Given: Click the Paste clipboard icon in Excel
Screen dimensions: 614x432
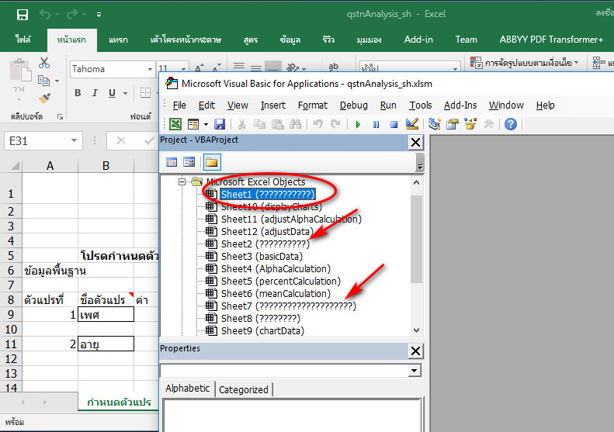Looking at the screenshot, I should [21, 71].
